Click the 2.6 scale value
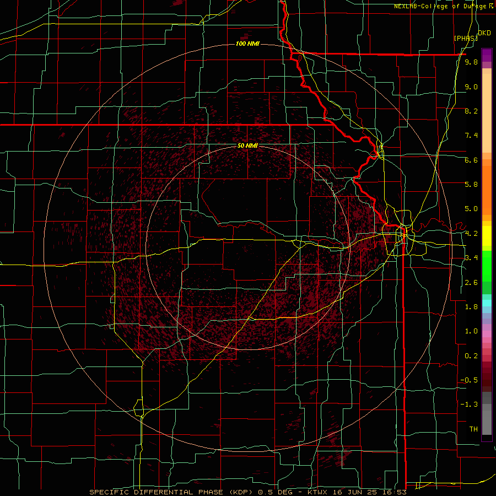Viewport: 496px width, 496px height. (x=471, y=283)
